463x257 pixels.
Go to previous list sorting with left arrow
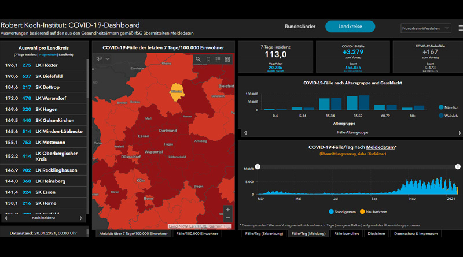(x=6, y=218)
